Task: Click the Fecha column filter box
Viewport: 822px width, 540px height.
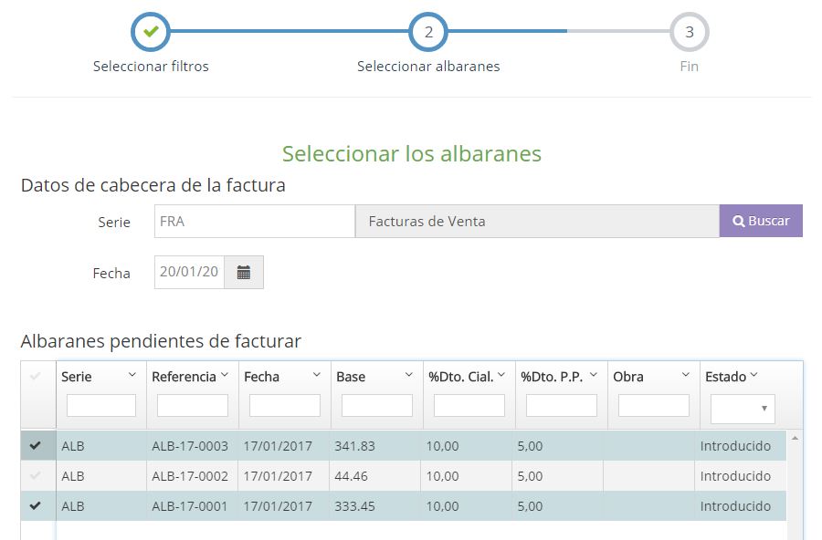Action: tap(285, 406)
